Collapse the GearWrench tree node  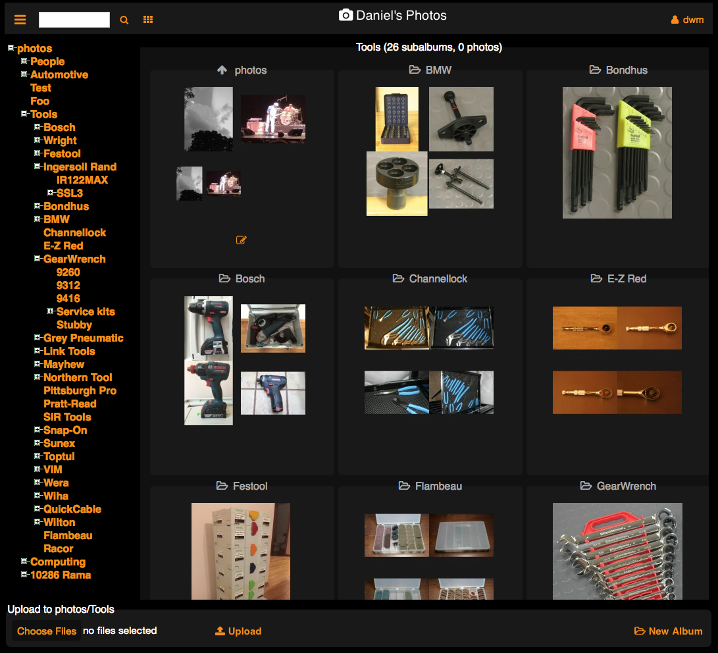[x=38, y=258]
